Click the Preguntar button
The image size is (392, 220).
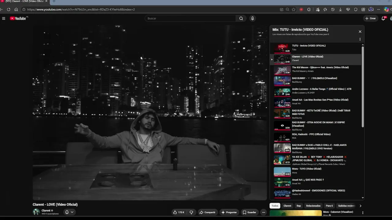(229, 212)
